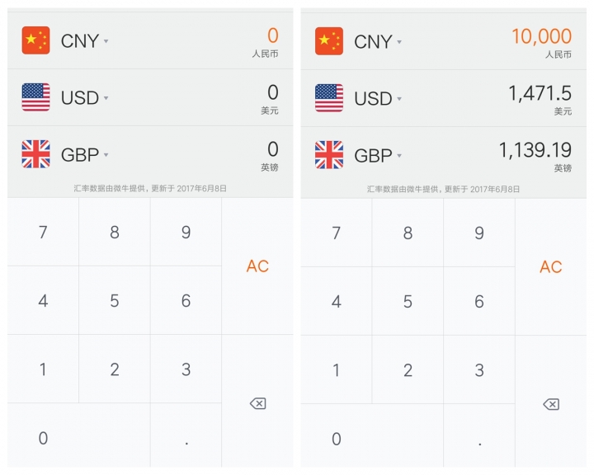Select the 1,471.5 USD amount field

[540, 94]
